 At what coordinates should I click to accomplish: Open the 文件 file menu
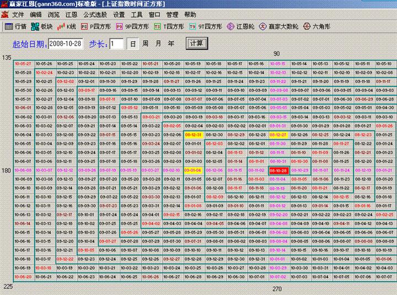pos(18,14)
